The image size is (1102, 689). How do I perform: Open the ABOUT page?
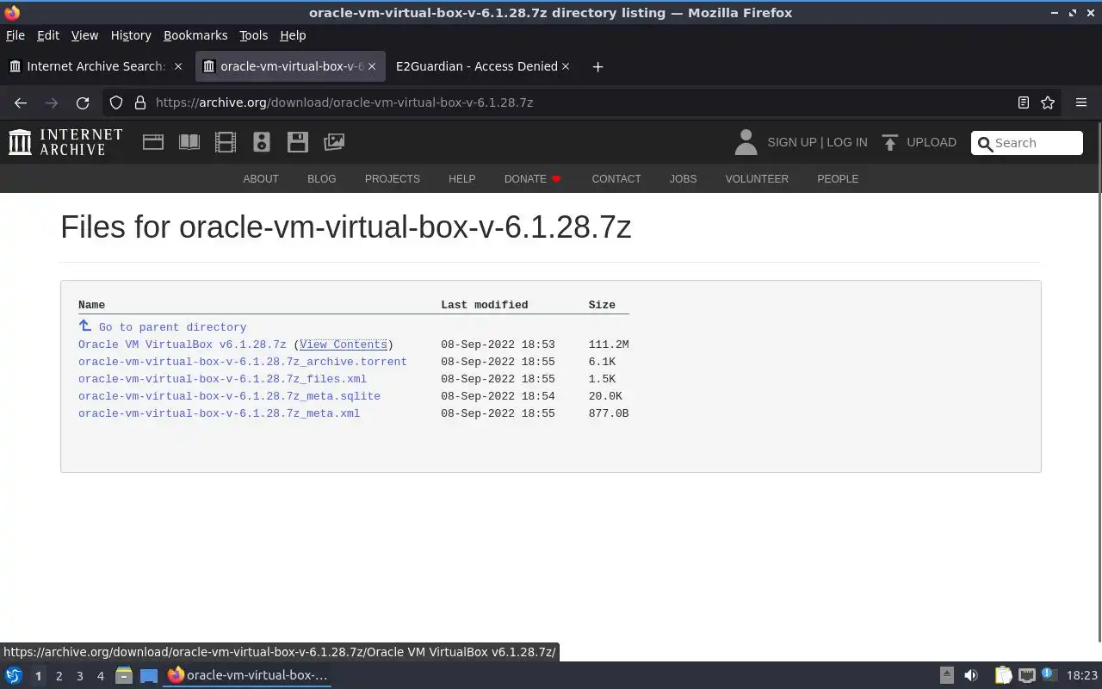[261, 179]
